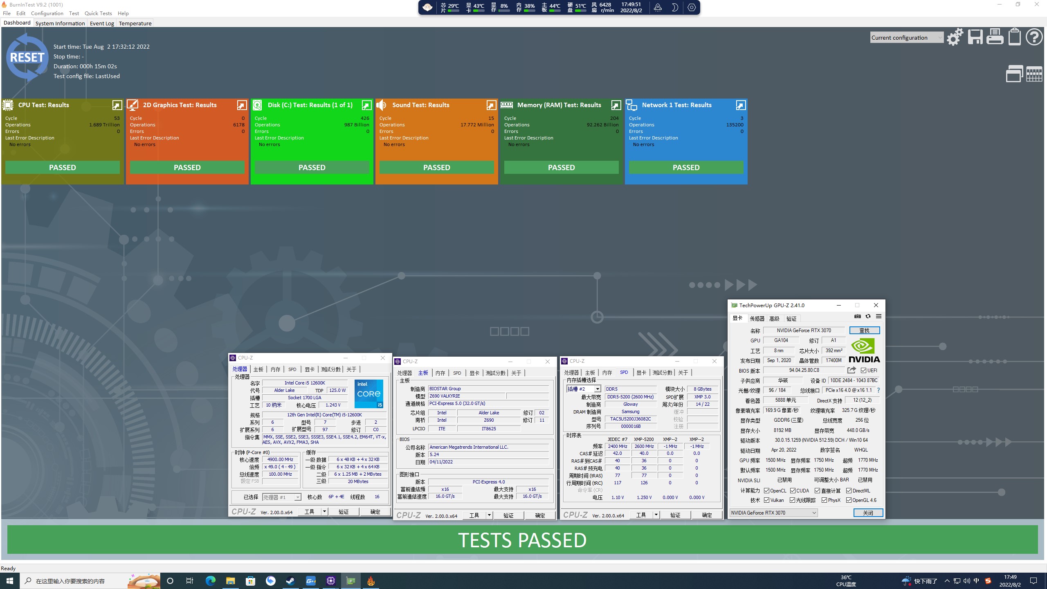Open 2D Graphics Test pop-out icon
This screenshot has width=1047, height=589.
242,105
